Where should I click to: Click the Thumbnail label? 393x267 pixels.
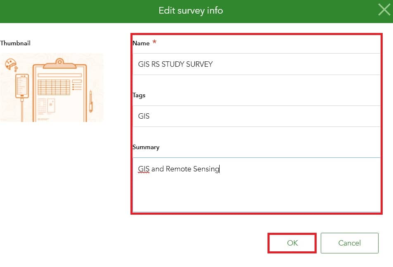(15, 43)
